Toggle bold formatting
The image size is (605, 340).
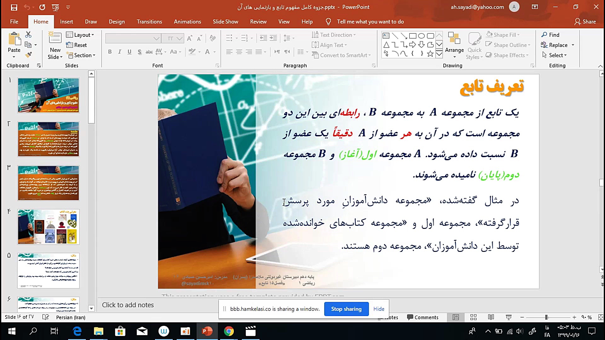[110, 52]
